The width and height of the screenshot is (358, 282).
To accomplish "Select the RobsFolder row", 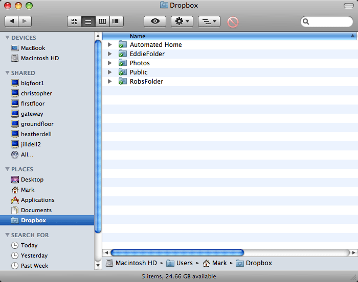I will tap(230, 81).
